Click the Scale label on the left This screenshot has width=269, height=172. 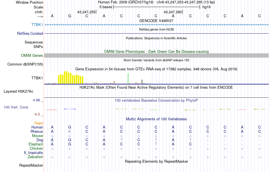coord(38,7)
